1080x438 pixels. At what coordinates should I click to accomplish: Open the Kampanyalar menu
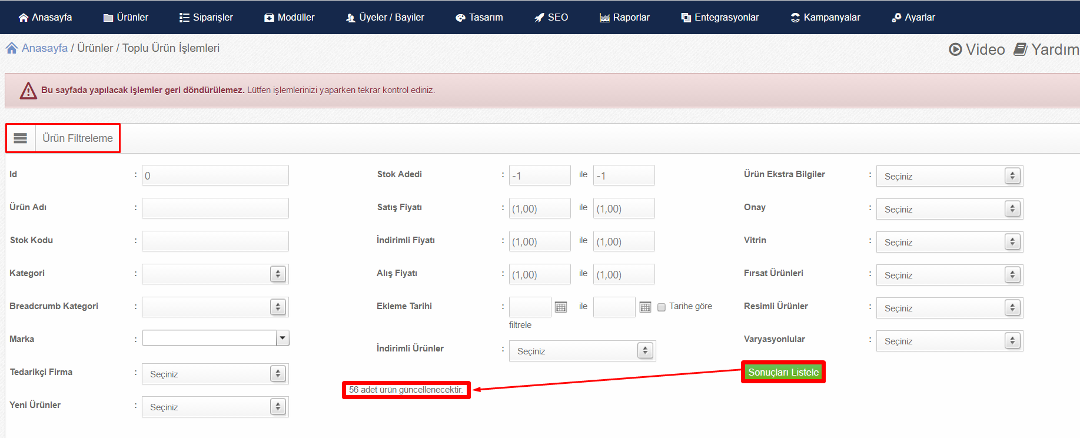pos(825,18)
